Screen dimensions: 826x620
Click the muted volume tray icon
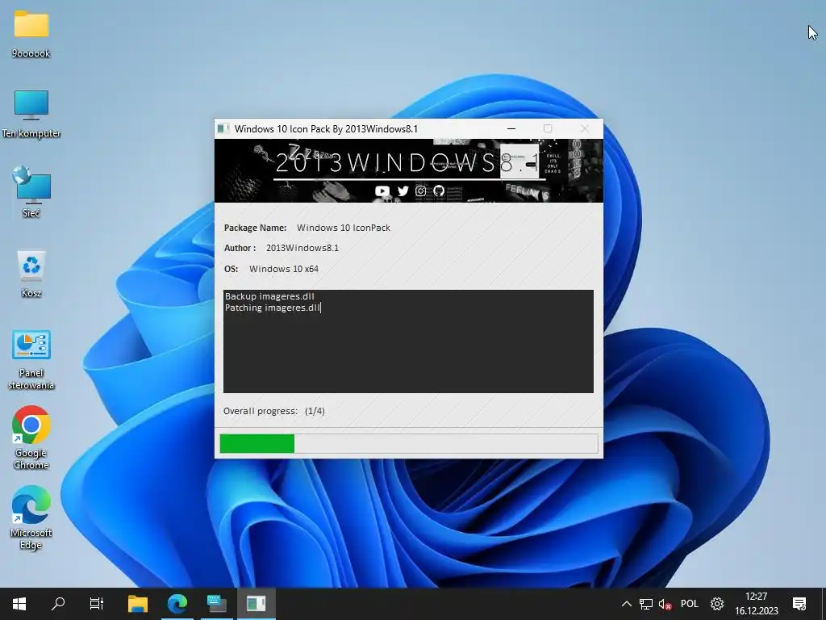[x=665, y=604]
